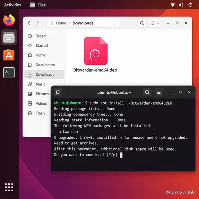Click Downloads in the path bar
The image size is (199, 199).
coord(83,23)
